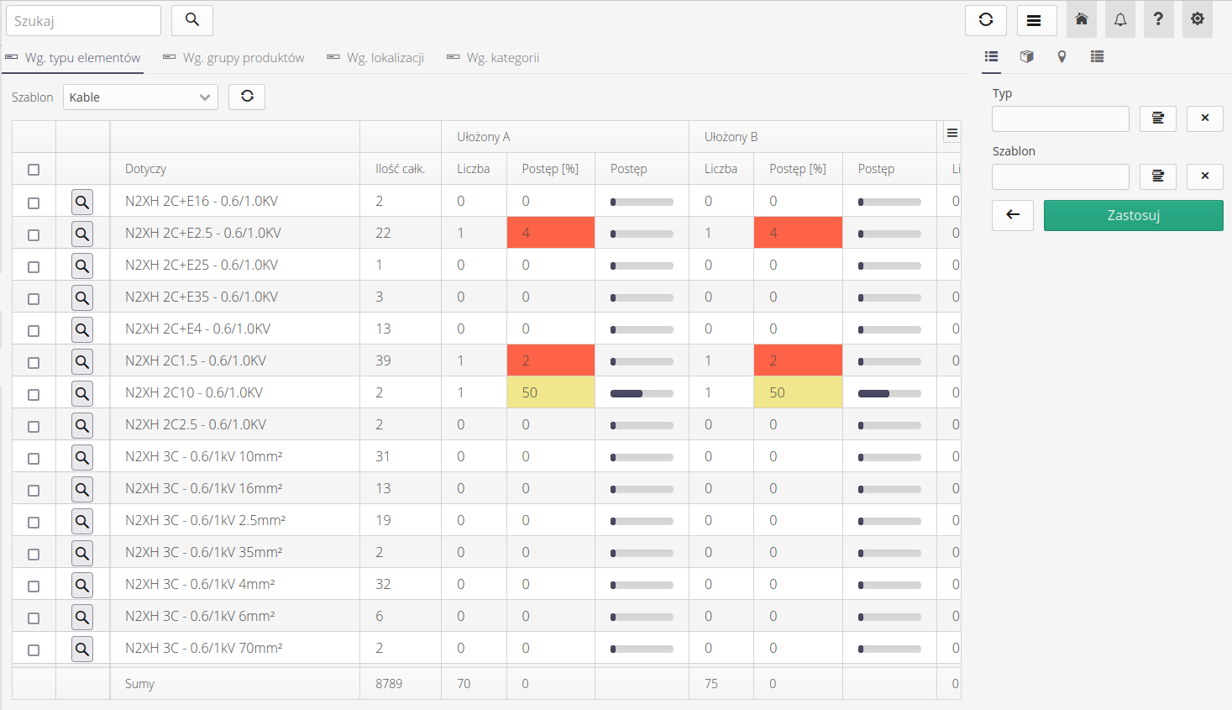Viewport: 1232px width, 710px height.
Task: Open the Szablon dropdown showing Kable
Action: [x=140, y=97]
